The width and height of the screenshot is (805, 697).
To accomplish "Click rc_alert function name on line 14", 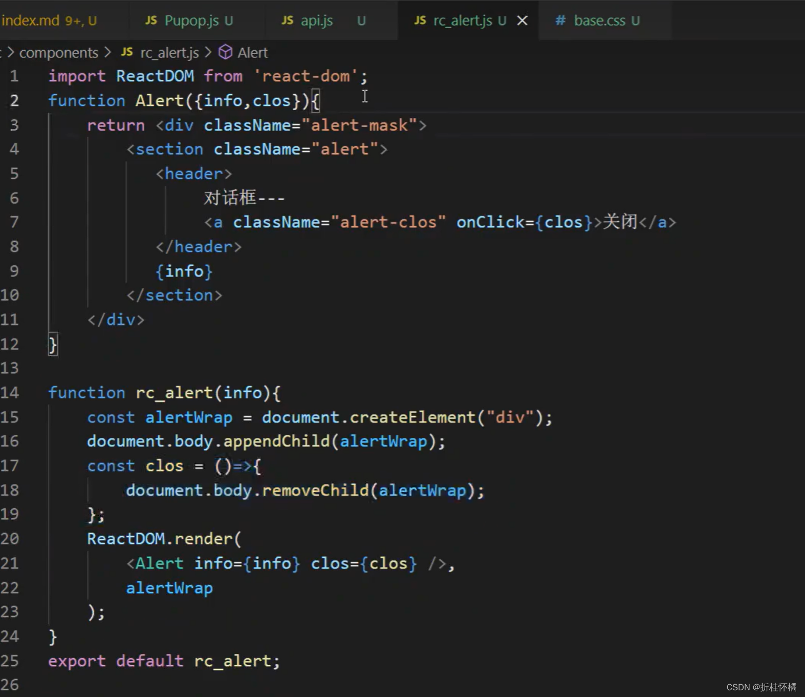I will click(174, 393).
